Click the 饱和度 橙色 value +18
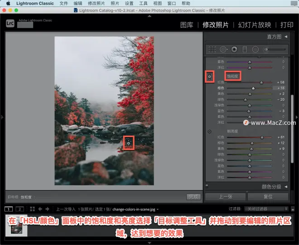This screenshot has width=299, height=245. coord(281,88)
